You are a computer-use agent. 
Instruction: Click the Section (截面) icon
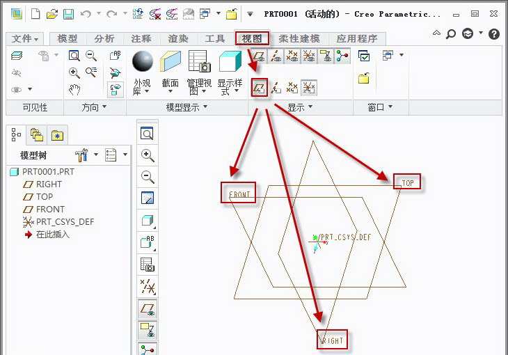(170, 61)
